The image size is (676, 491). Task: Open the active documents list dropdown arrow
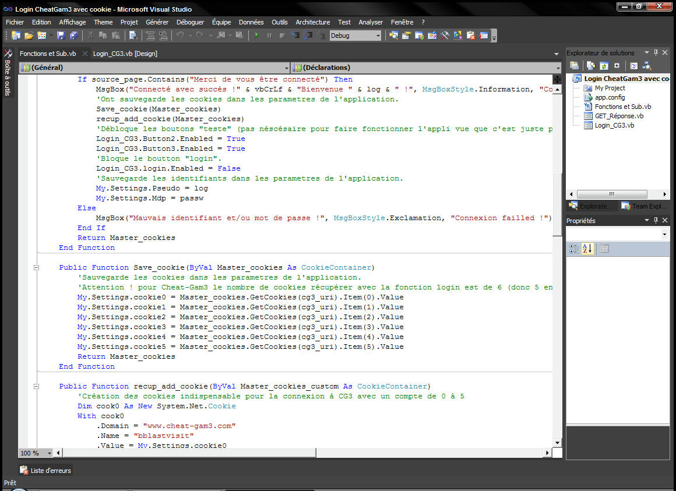coord(556,54)
